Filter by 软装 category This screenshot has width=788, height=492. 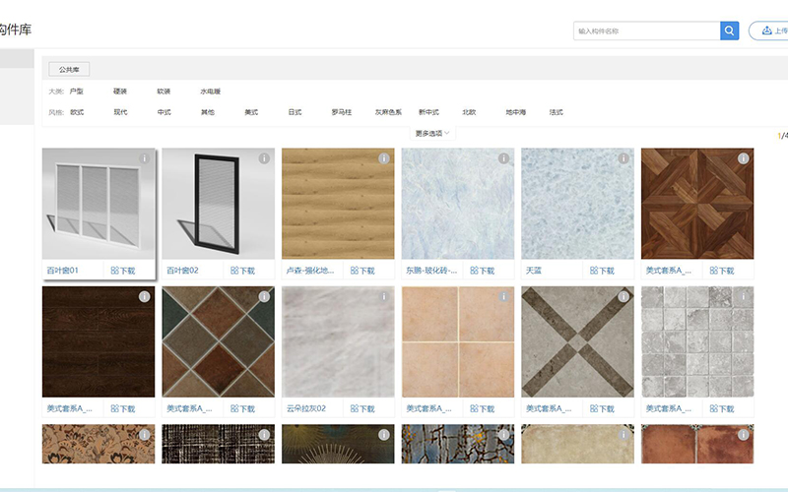[164, 92]
